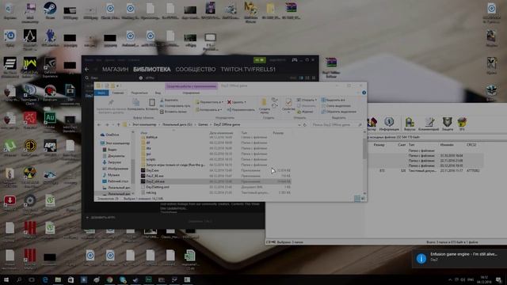The image size is (507, 285).
Task: Click the Steam back arrow
Action: [86, 69]
